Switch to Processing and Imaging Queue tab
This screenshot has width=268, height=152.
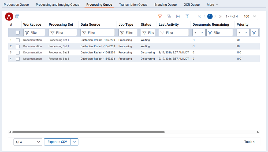57,5
